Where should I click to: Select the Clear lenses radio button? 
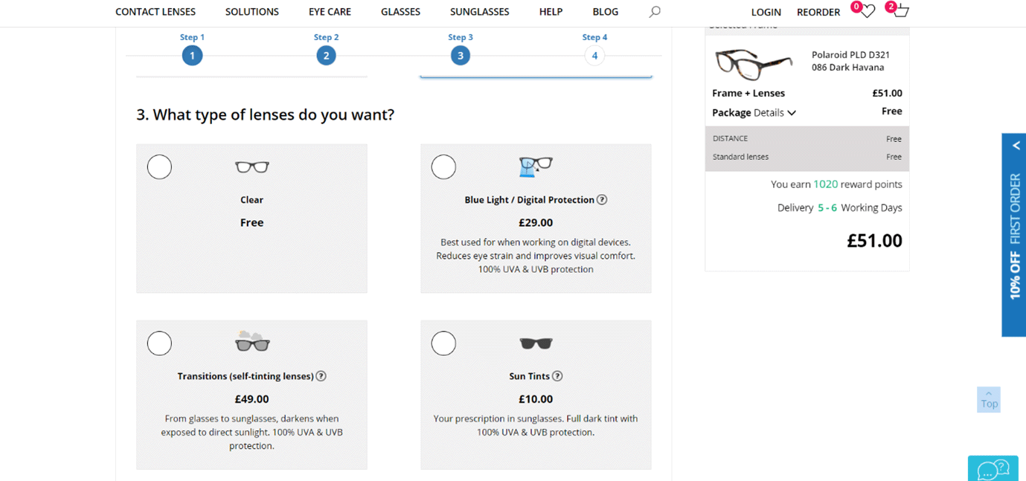click(x=159, y=167)
